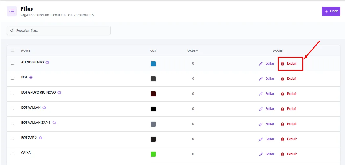Click the pencil icon in BOT VALUAN row
This screenshot has height=165, width=345.
[261, 109]
